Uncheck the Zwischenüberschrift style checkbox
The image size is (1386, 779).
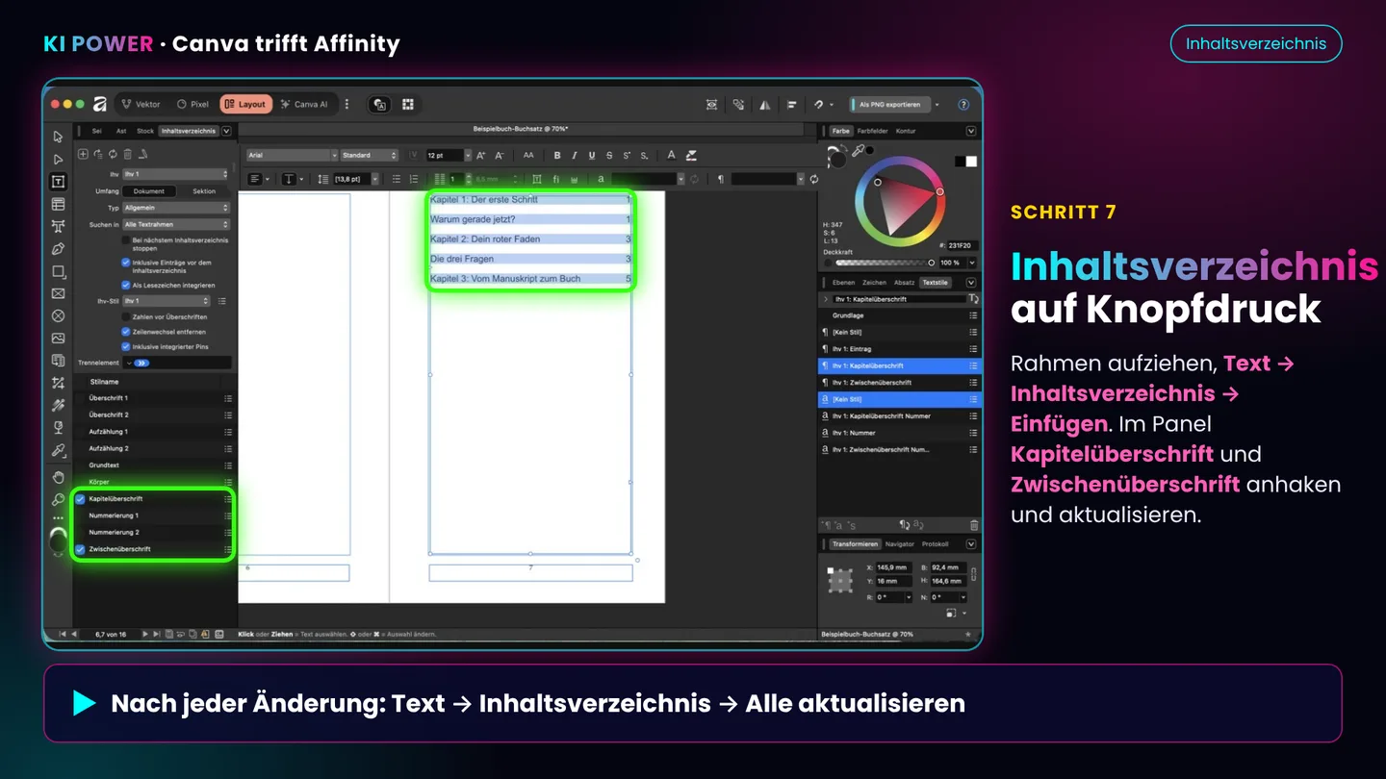tap(81, 549)
